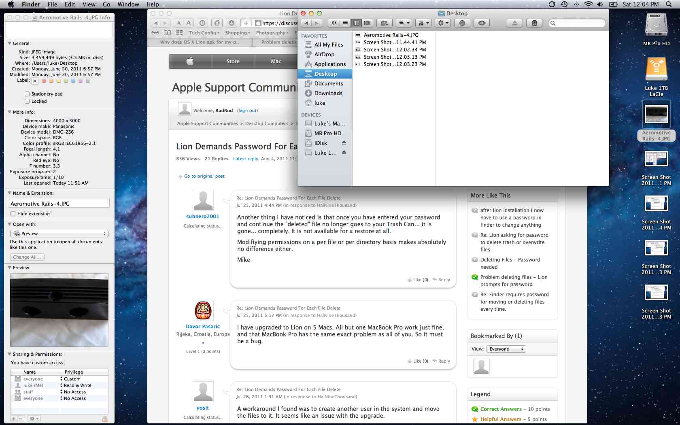
Task: Select Aeromotive Rails-4.JPG on the desktop
Action: click(656, 121)
